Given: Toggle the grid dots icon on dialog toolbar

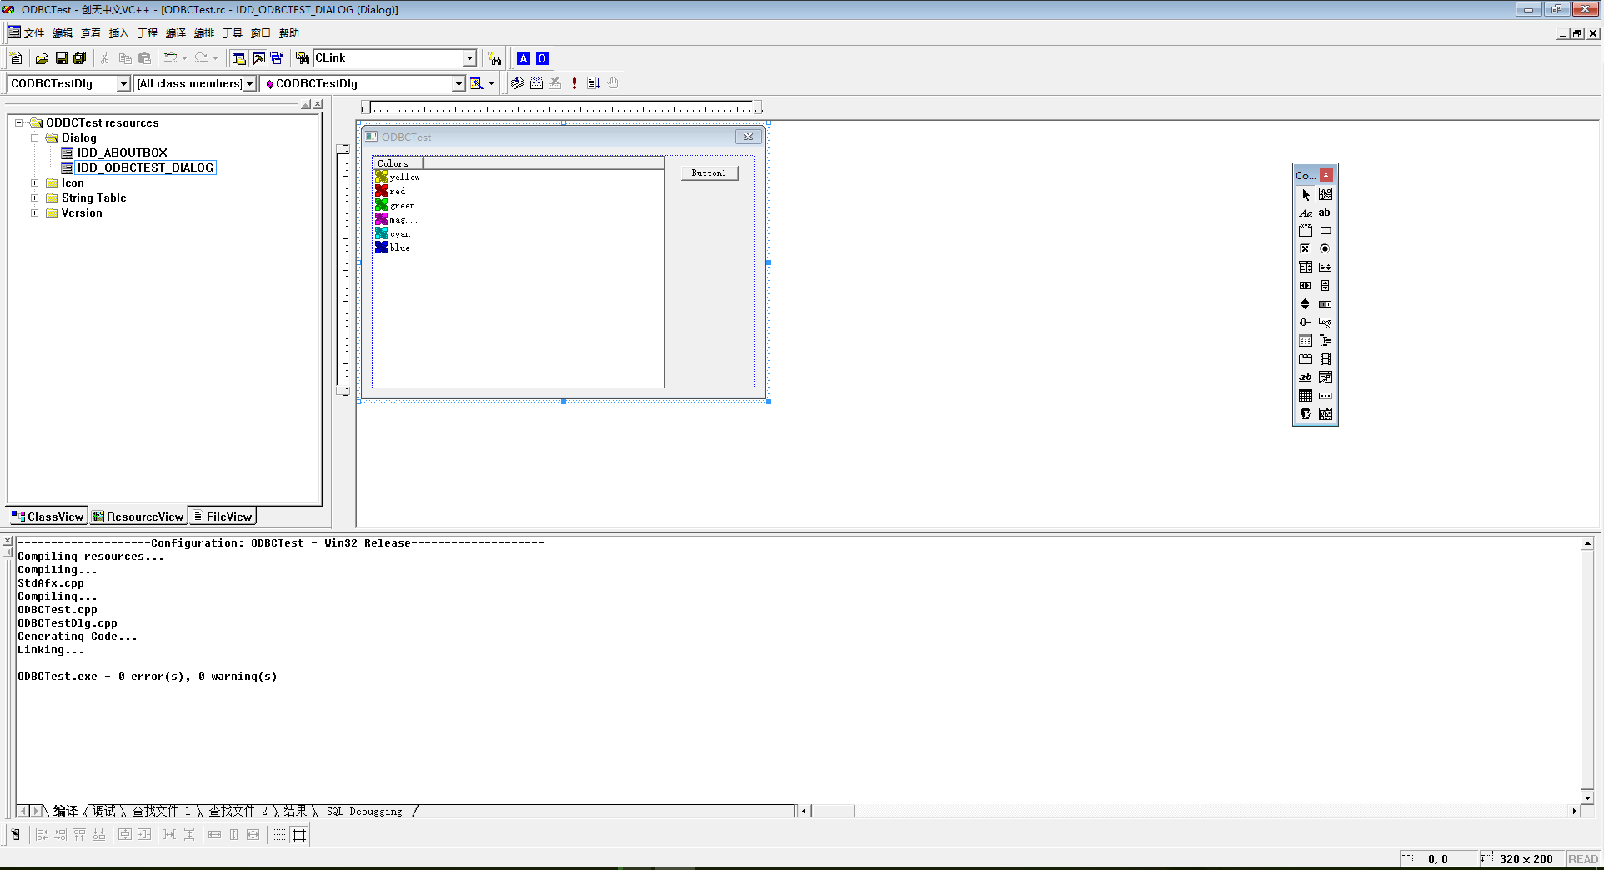Looking at the screenshot, I should coord(279,834).
